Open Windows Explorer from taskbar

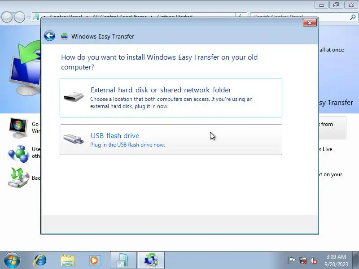[x=68, y=260]
